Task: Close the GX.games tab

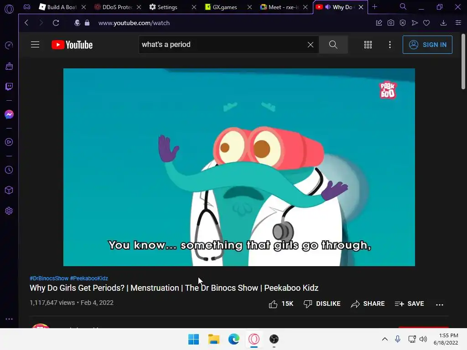Action: tap(249, 7)
